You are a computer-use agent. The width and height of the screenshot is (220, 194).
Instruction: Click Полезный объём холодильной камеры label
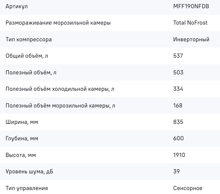60,89
